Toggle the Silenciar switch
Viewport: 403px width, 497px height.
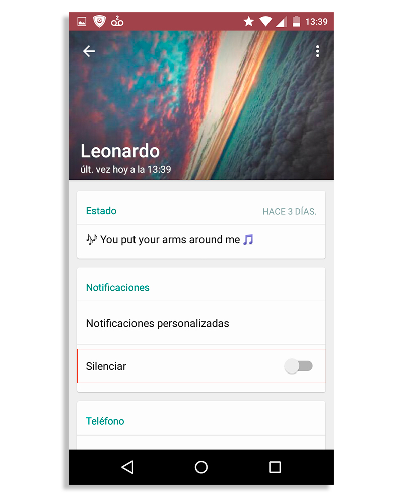tap(299, 366)
